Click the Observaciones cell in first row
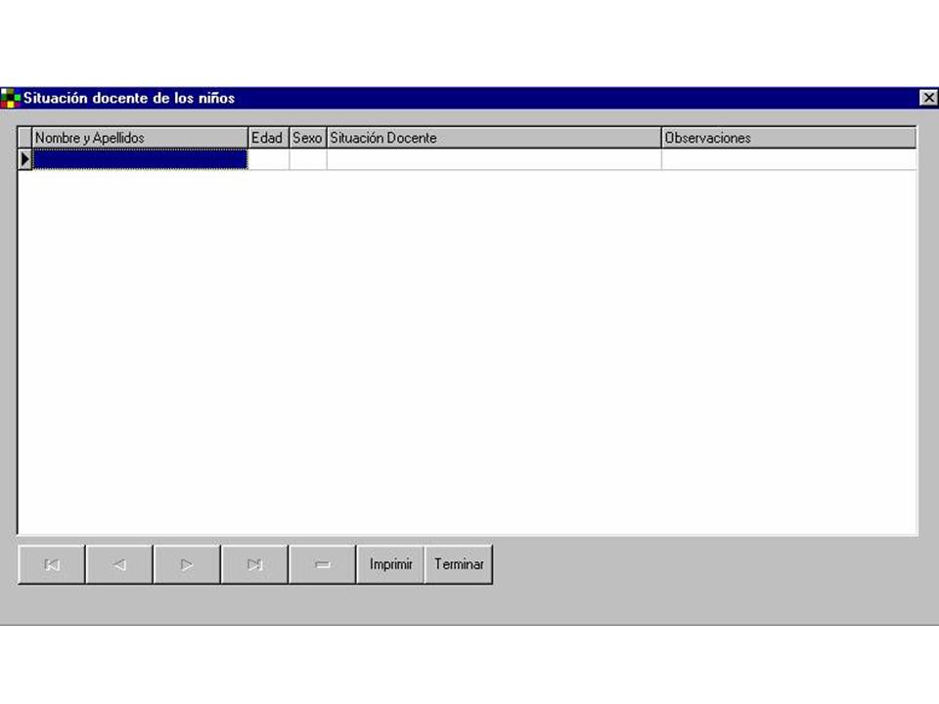Screen dimensions: 939x704 click(x=788, y=159)
